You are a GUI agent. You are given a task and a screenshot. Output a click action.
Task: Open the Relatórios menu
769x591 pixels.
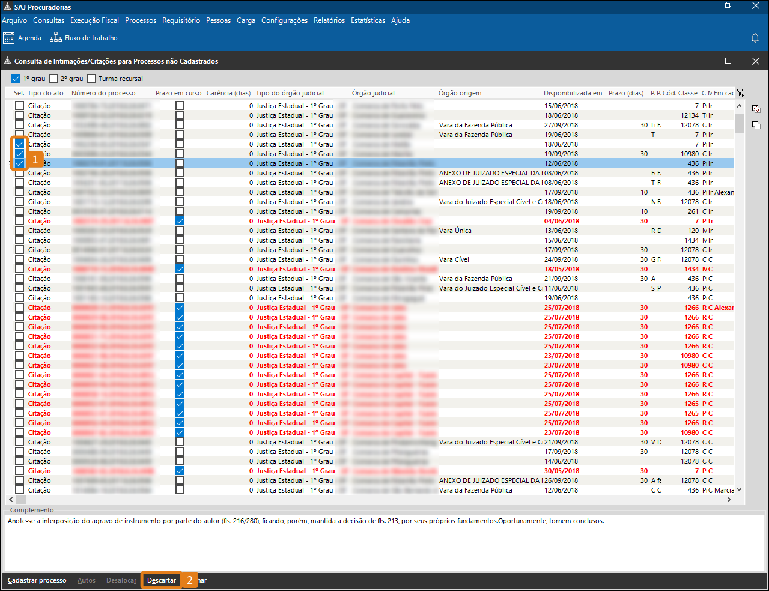(329, 20)
